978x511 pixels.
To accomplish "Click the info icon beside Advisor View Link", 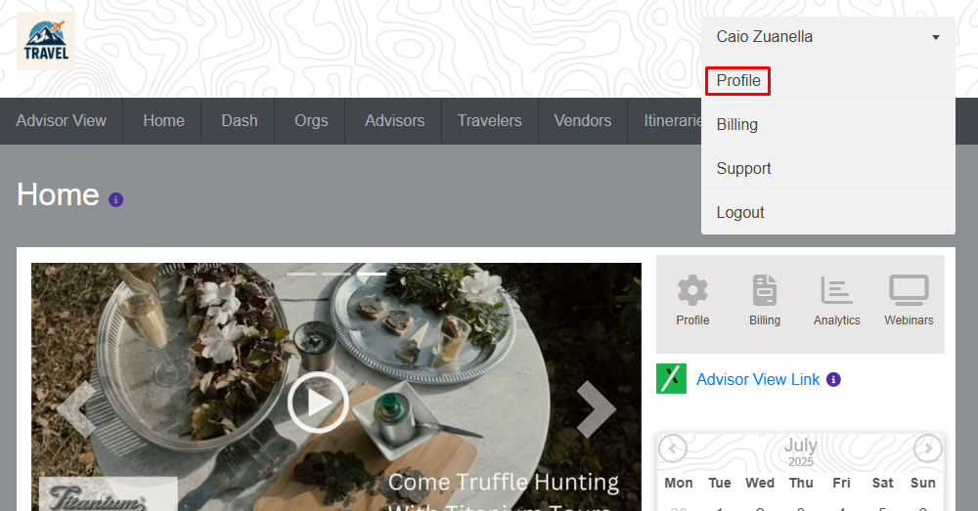I will [833, 379].
